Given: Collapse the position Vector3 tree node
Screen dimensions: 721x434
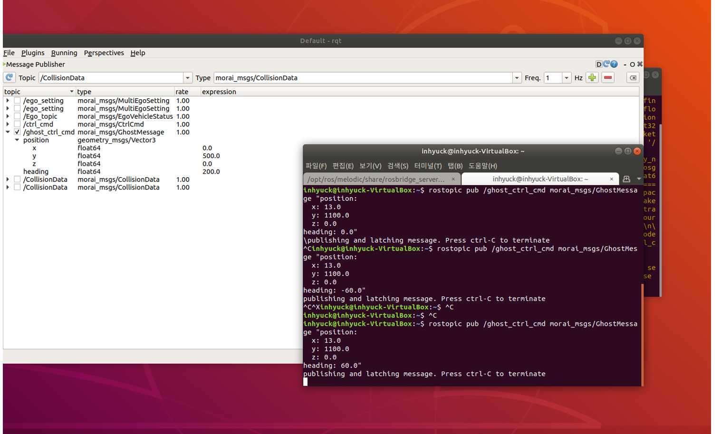Looking at the screenshot, I should click(17, 140).
